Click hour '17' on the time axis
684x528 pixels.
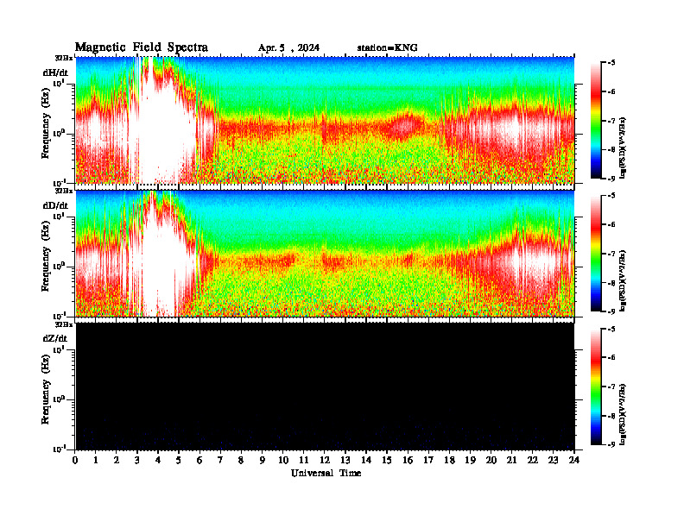click(428, 460)
